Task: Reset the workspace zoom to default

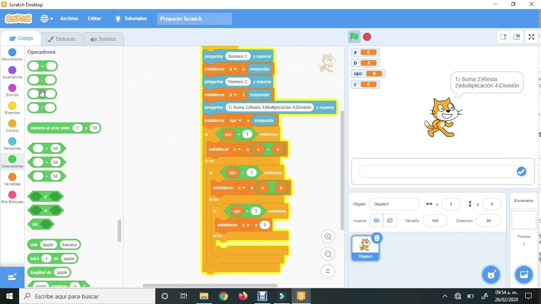Action: click(x=328, y=271)
